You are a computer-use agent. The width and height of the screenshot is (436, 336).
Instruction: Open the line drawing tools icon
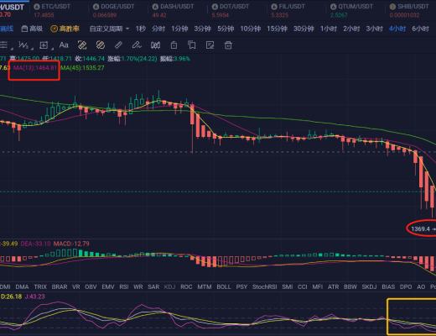tap(4, 45)
